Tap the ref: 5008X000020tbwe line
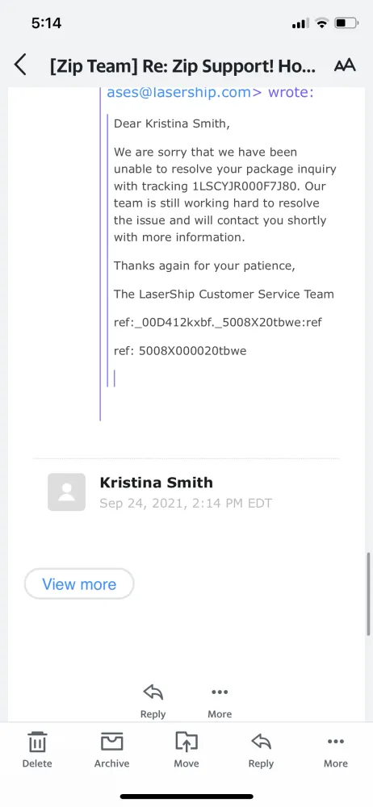Image resolution: width=373 pixels, height=807 pixels. (180, 351)
